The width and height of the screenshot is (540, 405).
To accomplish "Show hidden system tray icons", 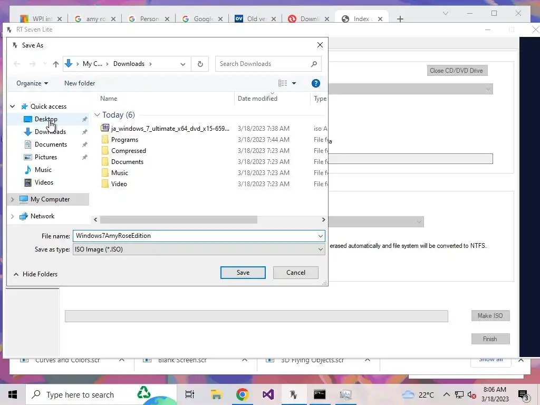I will click(x=446, y=394).
